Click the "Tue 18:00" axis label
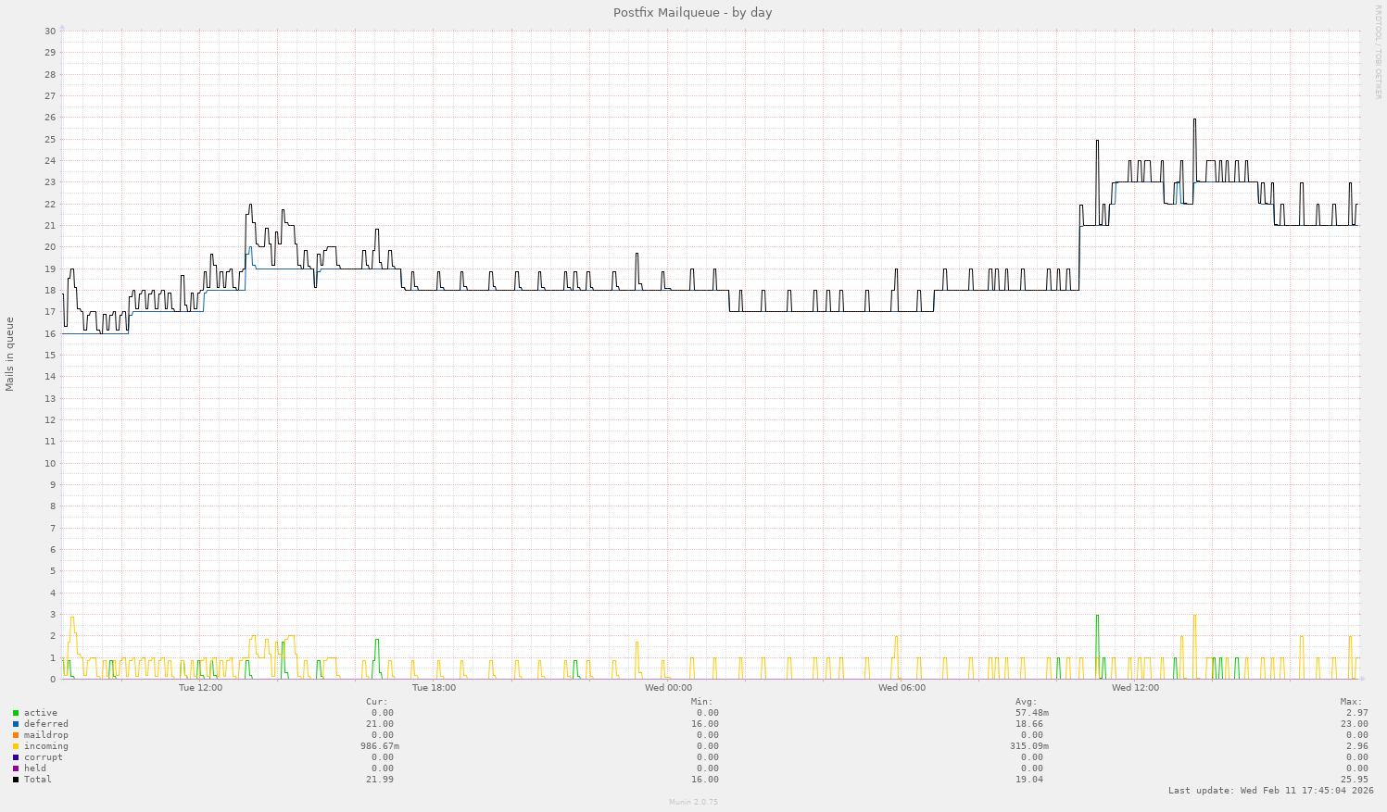 tap(432, 688)
